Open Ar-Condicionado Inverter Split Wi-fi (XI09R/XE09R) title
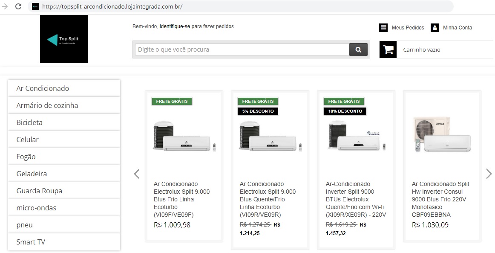This screenshot has width=495, height=253. click(356, 199)
